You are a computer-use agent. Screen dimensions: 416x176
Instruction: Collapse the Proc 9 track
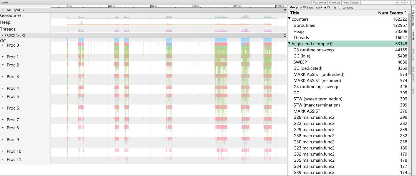[3, 140]
